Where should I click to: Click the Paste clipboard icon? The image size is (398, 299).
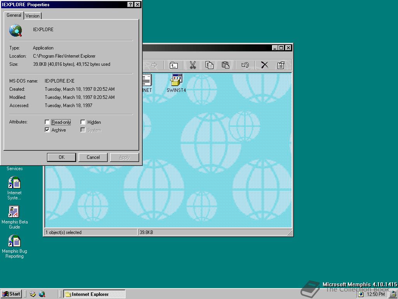(225, 65)
